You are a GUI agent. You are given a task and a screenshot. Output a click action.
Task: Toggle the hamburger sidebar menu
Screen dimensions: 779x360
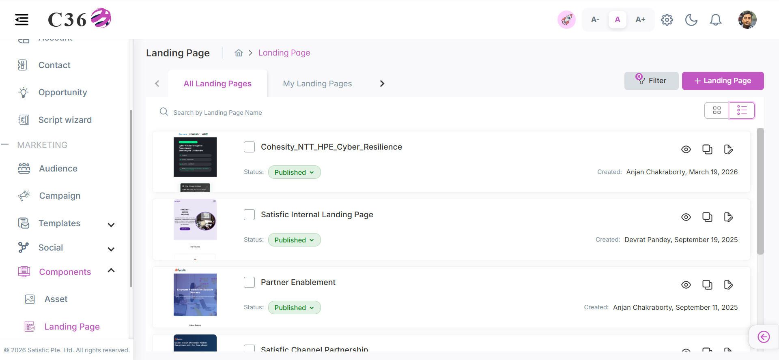pyautogui.click(x=22, y=19)
